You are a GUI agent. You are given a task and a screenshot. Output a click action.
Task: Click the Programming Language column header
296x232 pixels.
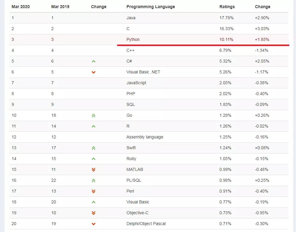click(x=150, y=7)
